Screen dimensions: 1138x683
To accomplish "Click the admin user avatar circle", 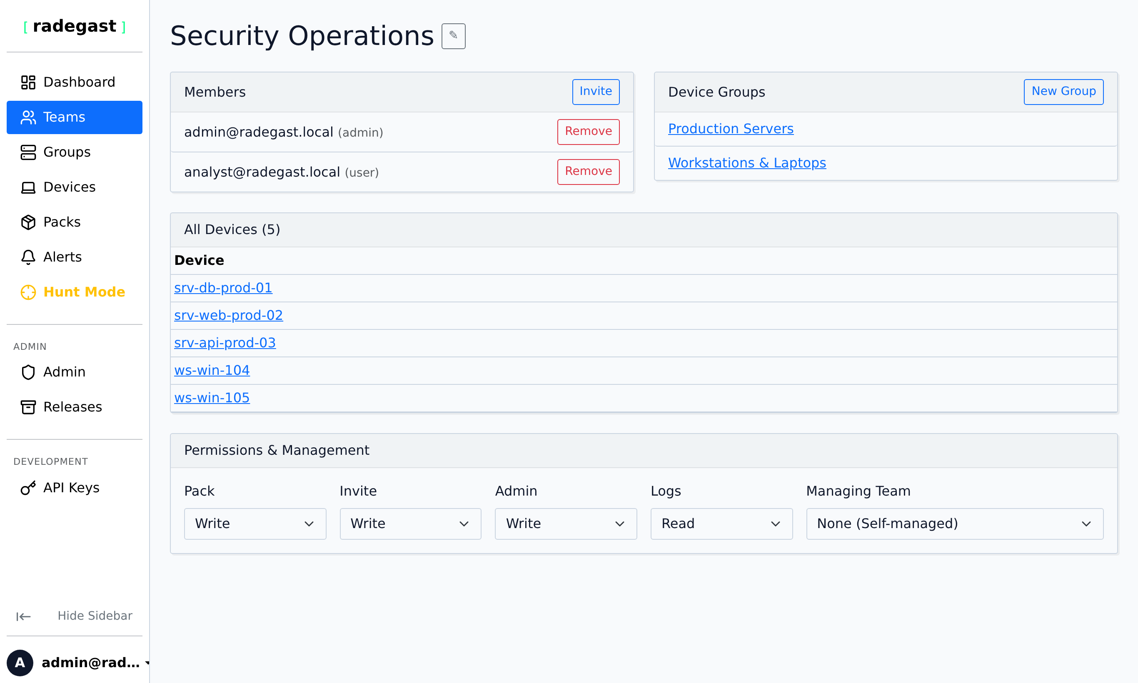I will click(x=20, y=663).
